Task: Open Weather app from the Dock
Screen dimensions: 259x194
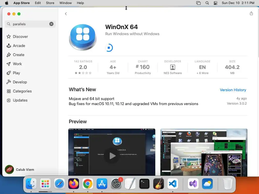Action: coord(207,184)
